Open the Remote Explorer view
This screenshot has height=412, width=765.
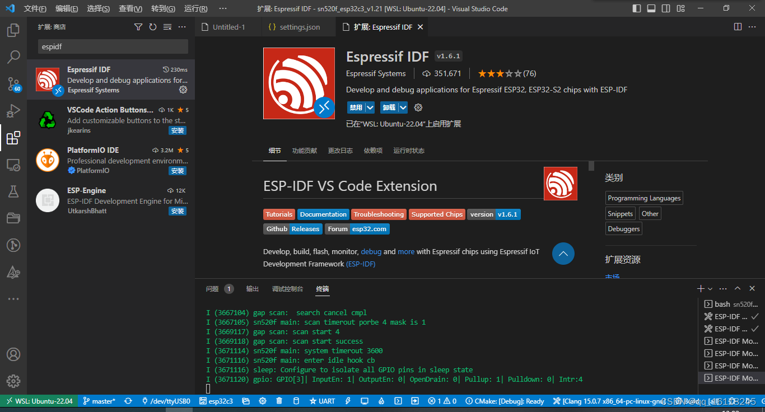pos(13,165)
